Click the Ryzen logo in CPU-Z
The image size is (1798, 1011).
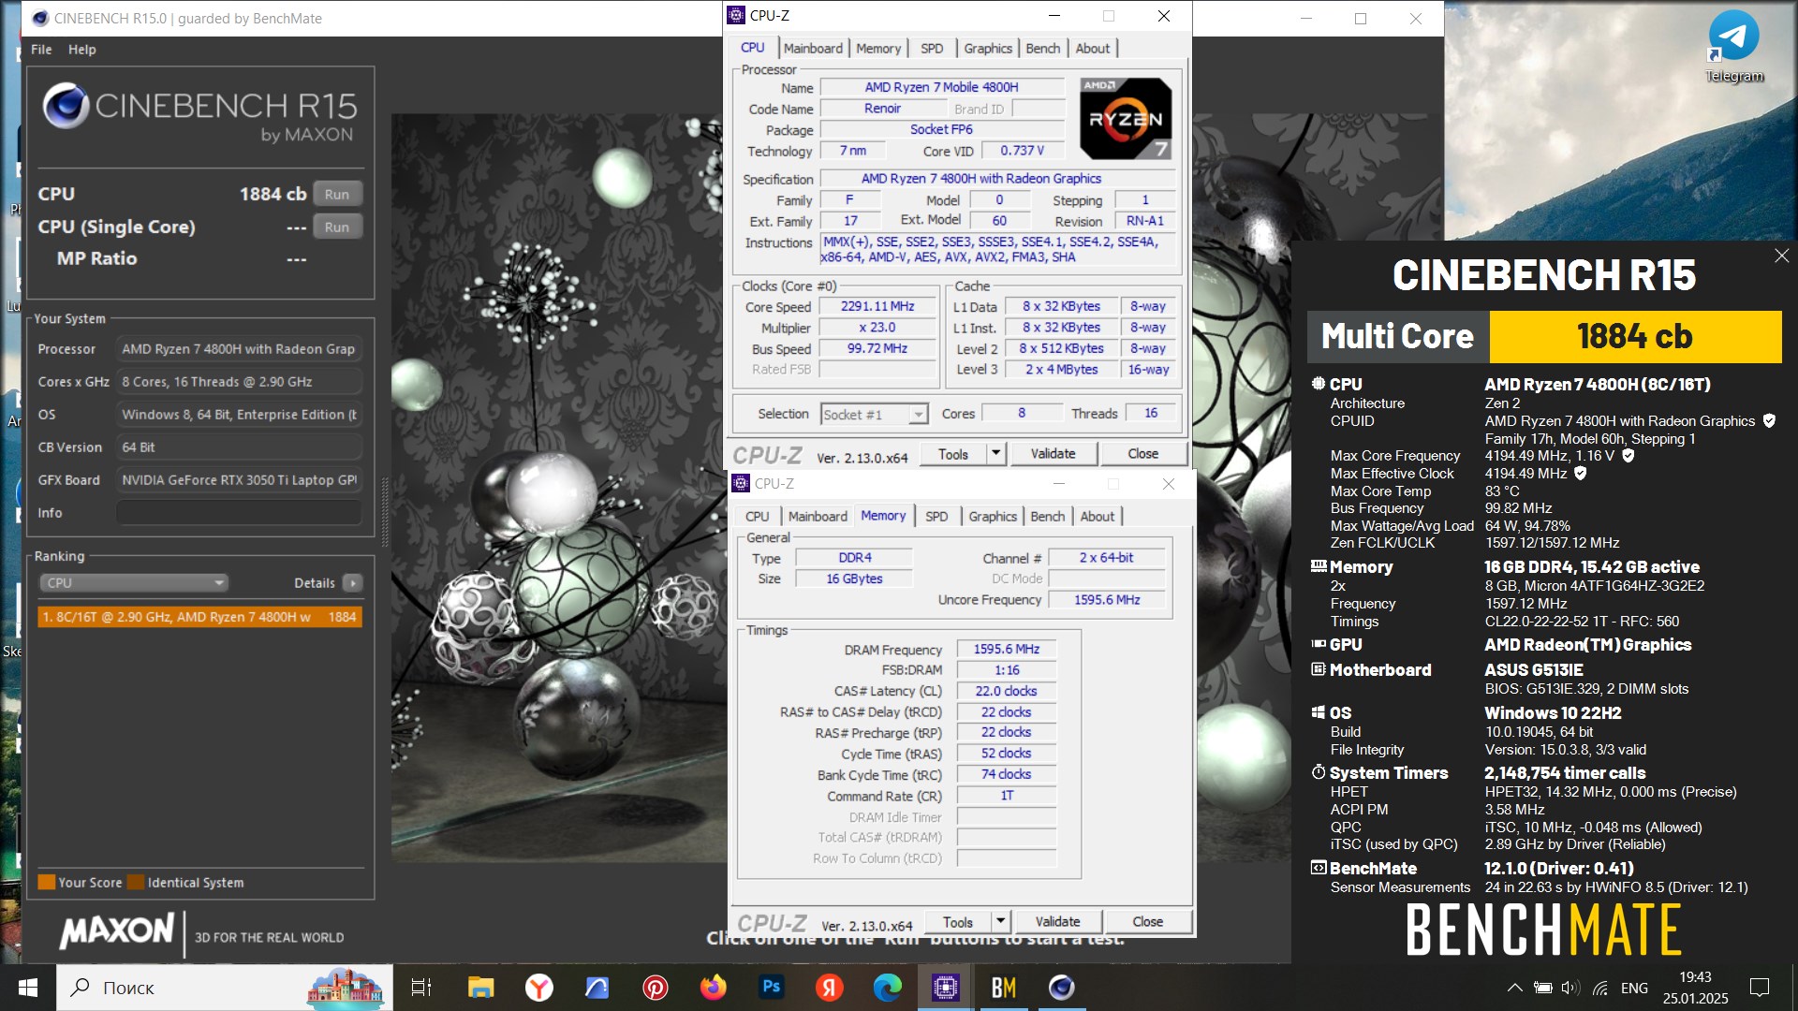coord(1125,119)
